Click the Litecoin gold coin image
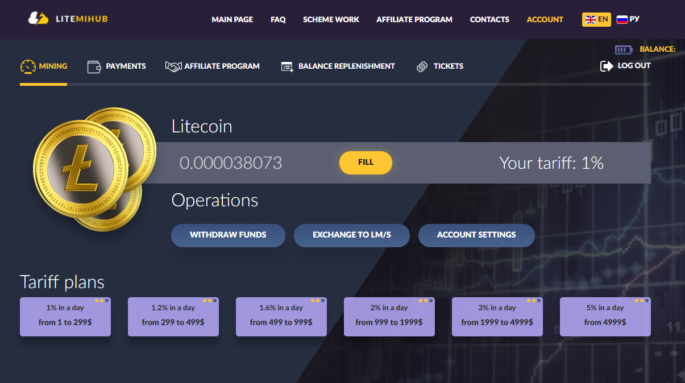685x383 pixels. (x=94, y=169)
